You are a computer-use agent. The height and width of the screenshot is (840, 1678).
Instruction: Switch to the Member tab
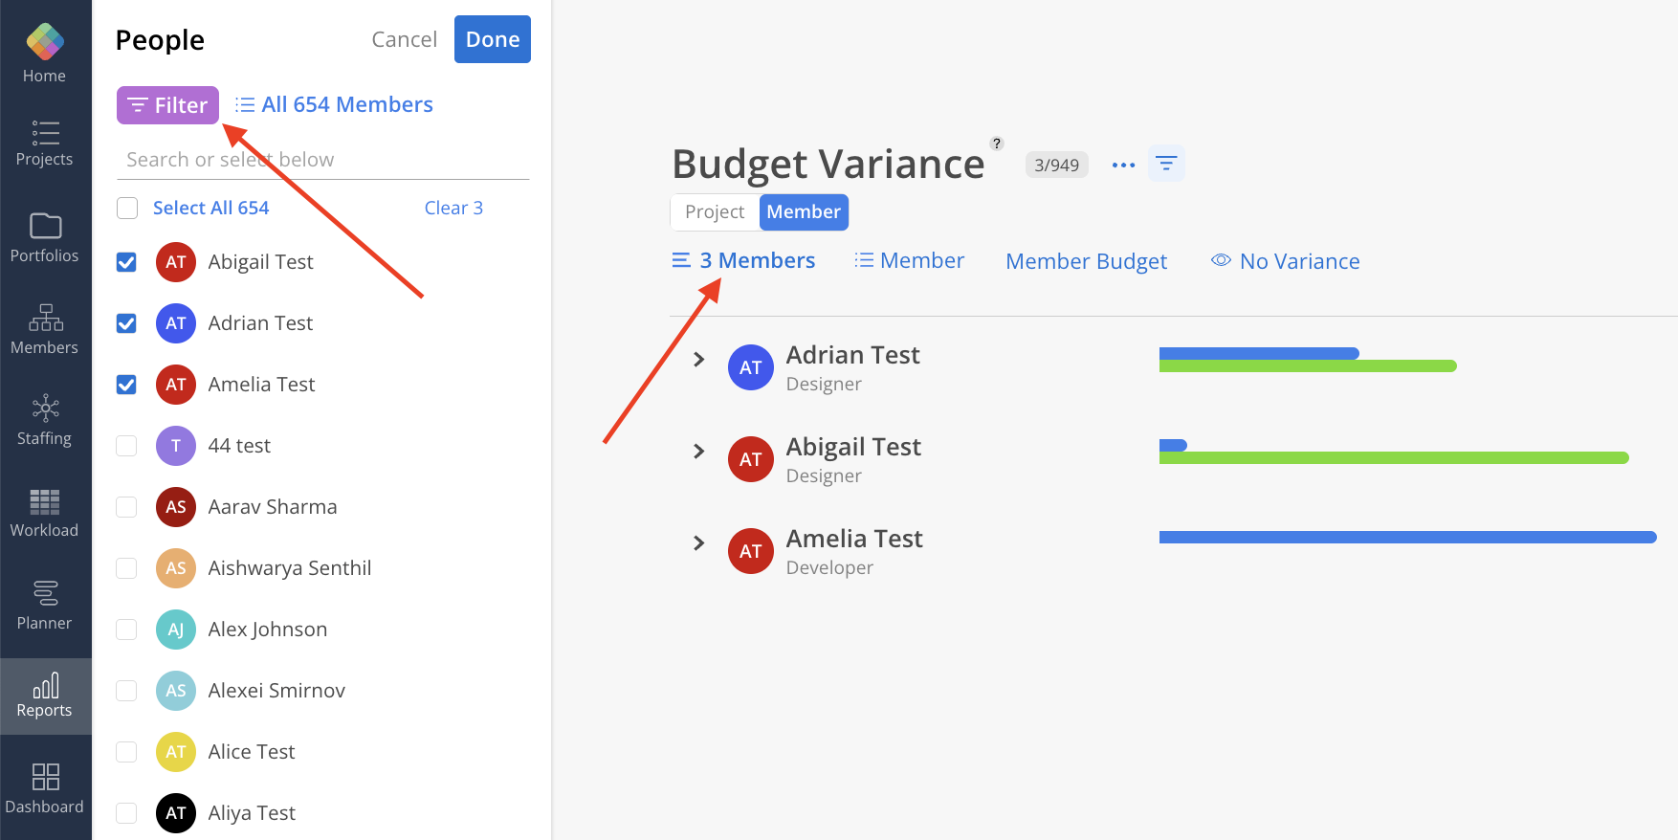coord(804,212)
